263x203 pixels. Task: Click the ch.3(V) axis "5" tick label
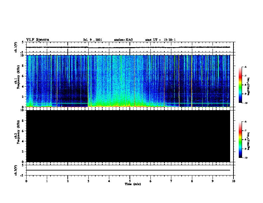[23, 165]
